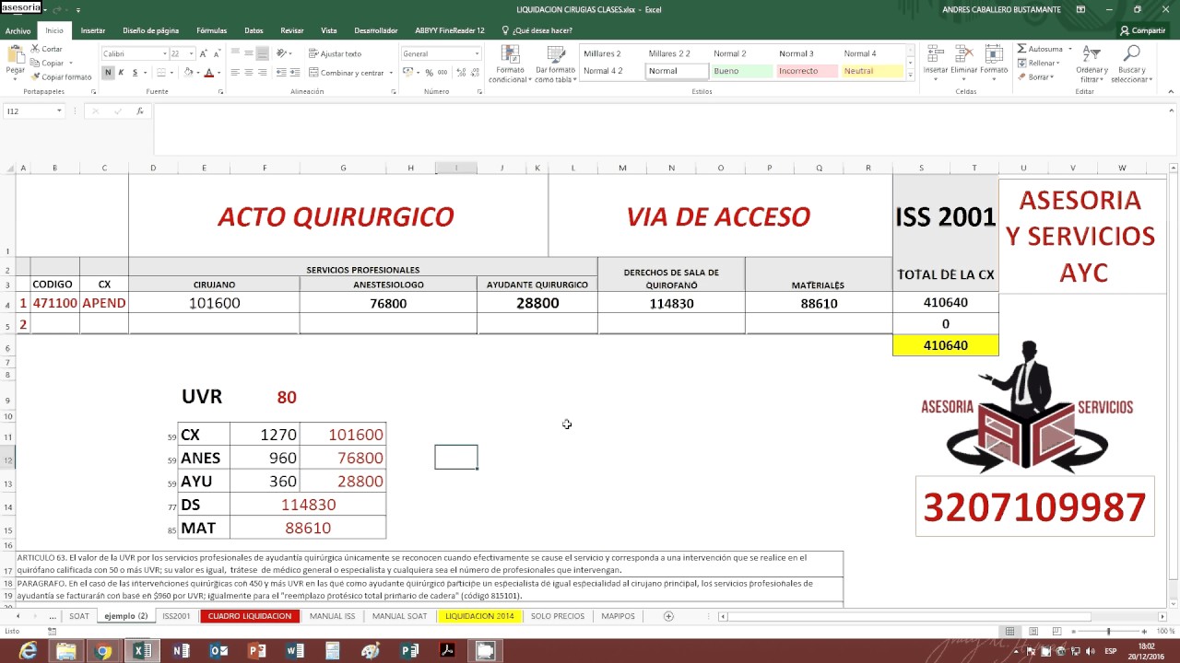Align cell text to the middle
The image size is (1180, 663).
(249, 53)
